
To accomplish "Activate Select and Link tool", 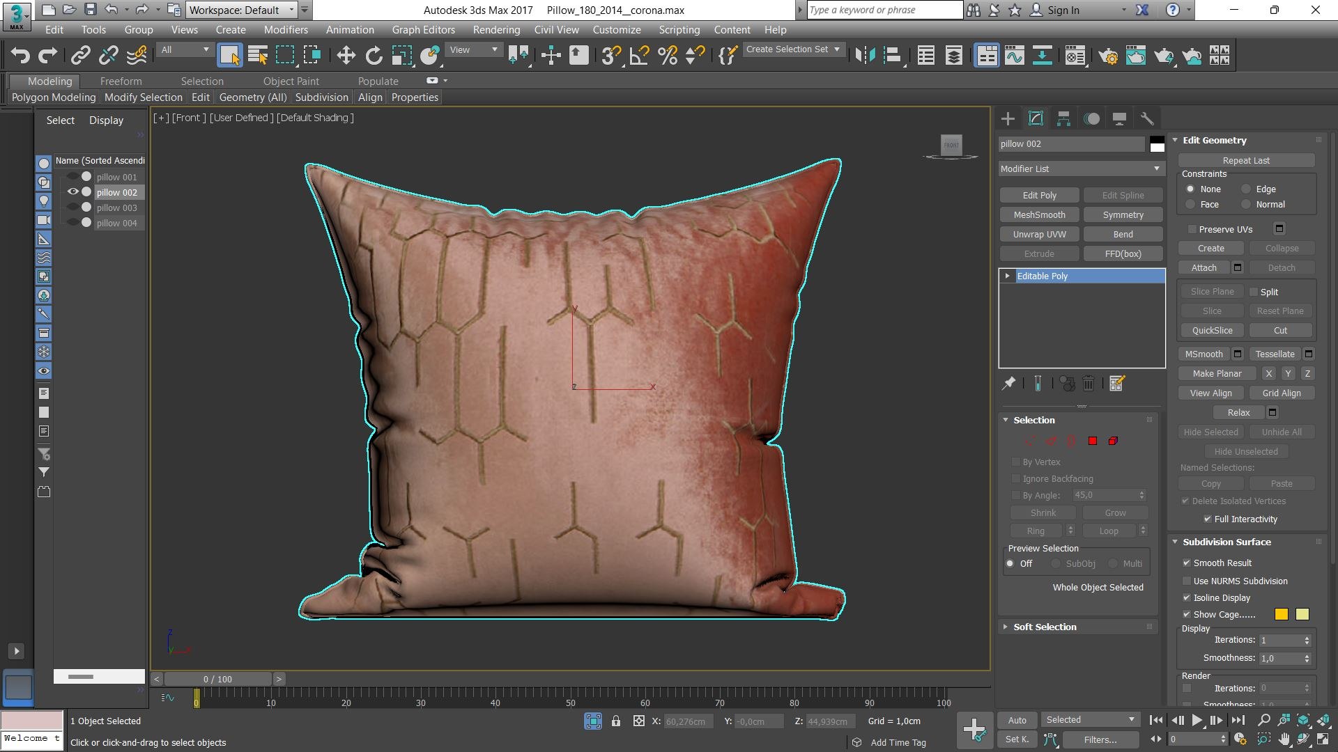I will [x=81, y=56].
